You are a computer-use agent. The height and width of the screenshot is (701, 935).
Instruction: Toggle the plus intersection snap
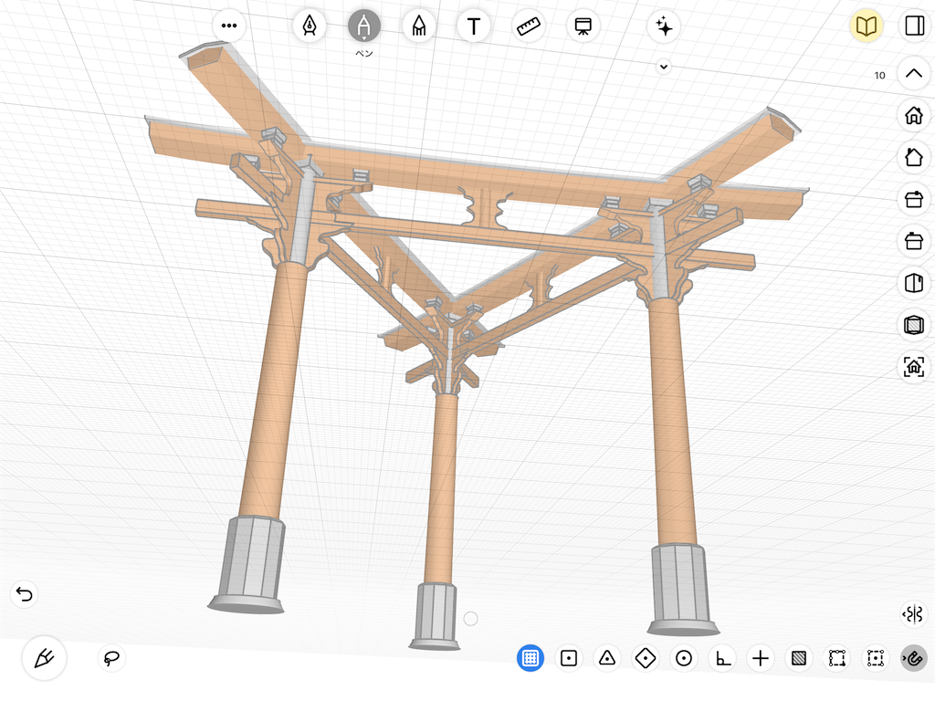point(761,658)
